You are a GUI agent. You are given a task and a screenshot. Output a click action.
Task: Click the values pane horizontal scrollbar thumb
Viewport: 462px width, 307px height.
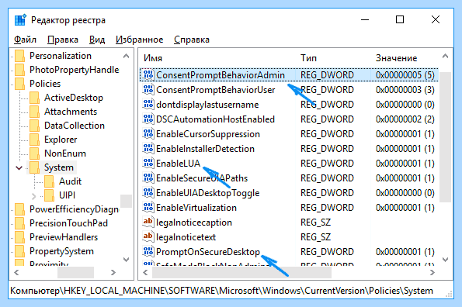(241, 273)
